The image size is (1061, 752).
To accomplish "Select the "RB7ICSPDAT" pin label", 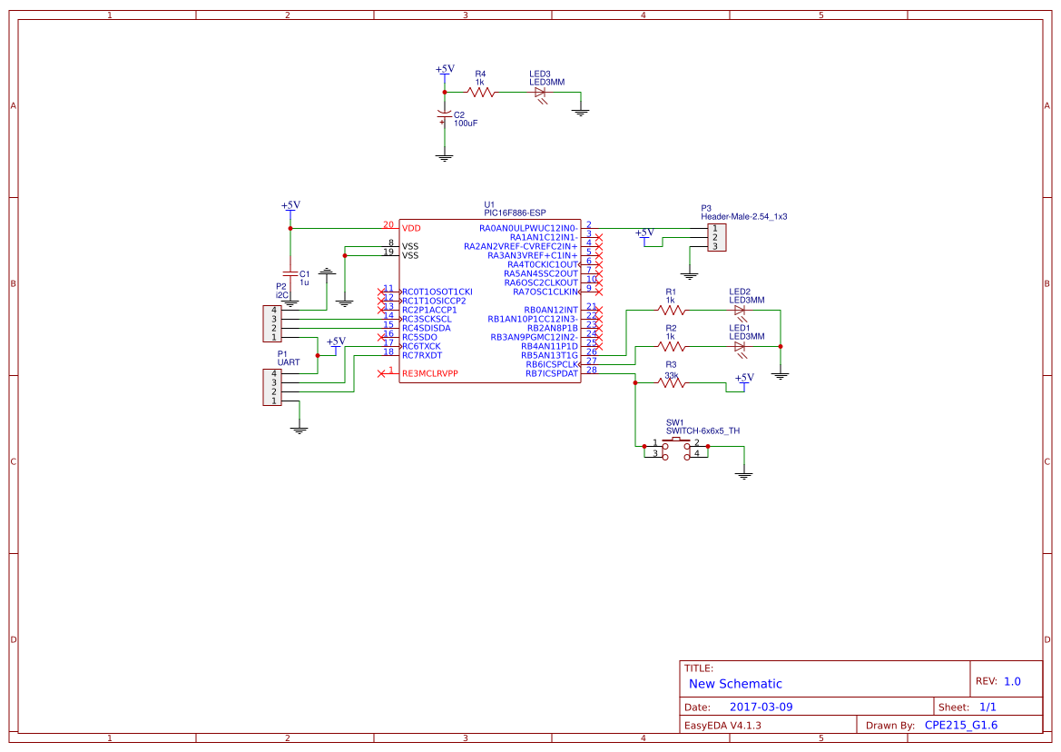I will click(552, 373).
